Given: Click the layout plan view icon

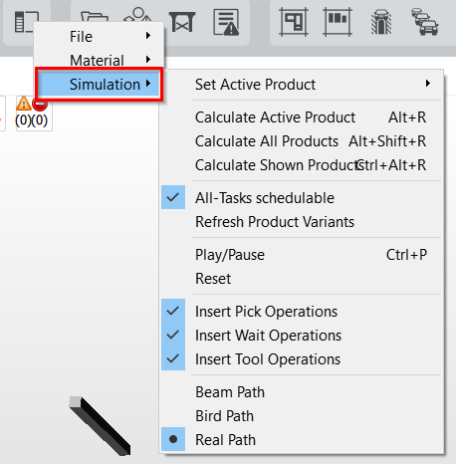Looking at the screenshot, I should [294, 22].
